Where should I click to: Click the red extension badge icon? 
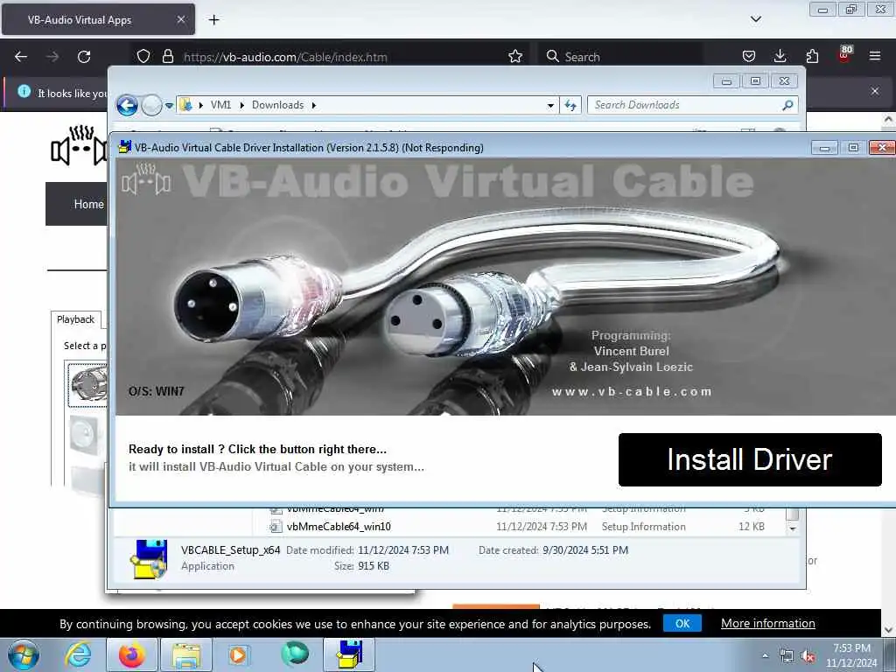click(x=844, y=54)
